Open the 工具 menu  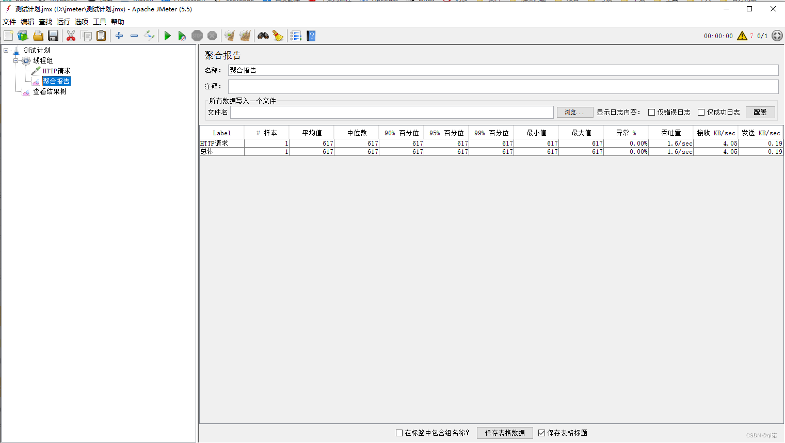[x=100, y=22]
